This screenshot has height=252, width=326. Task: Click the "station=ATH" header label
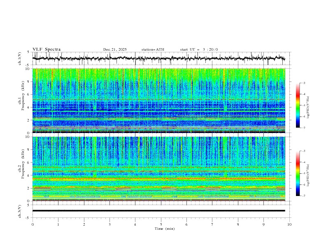(153, 49)
